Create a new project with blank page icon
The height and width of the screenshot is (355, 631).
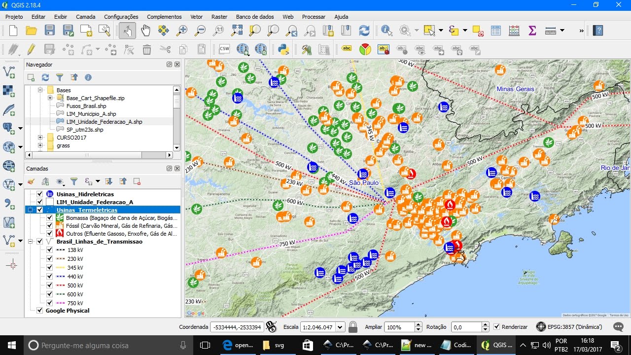point(13,31)
